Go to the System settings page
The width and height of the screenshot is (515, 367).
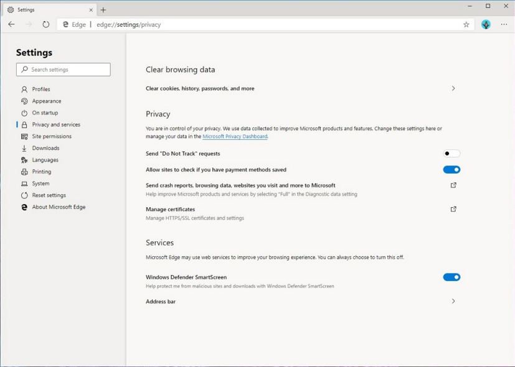tap(40, 183)
